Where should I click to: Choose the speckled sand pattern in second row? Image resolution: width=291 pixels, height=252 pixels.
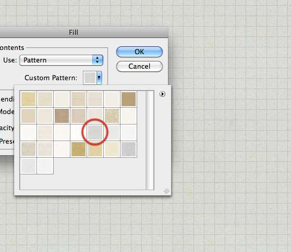[112, 116]
